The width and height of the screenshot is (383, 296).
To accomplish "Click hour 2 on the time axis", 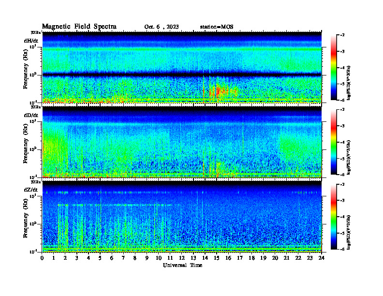I will [65, 258].
